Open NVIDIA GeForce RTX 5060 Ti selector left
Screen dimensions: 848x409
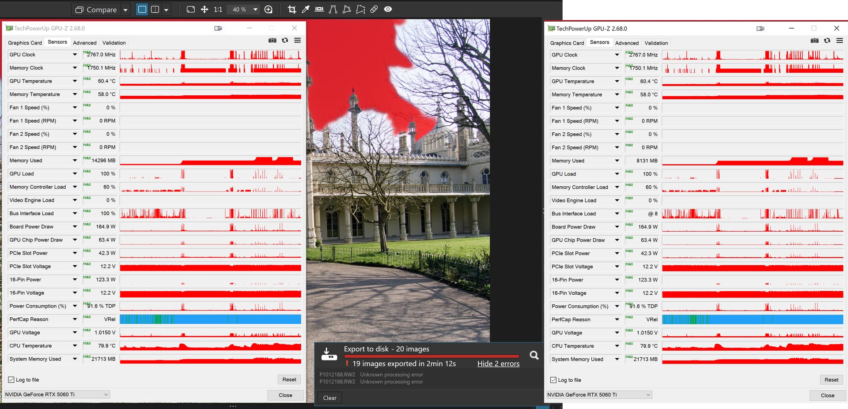[x=57, y=394]
